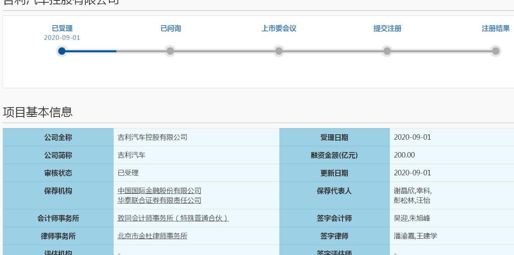Select the grey dot under 注册结果
This screenshot has width=514, height=255.
495,51
